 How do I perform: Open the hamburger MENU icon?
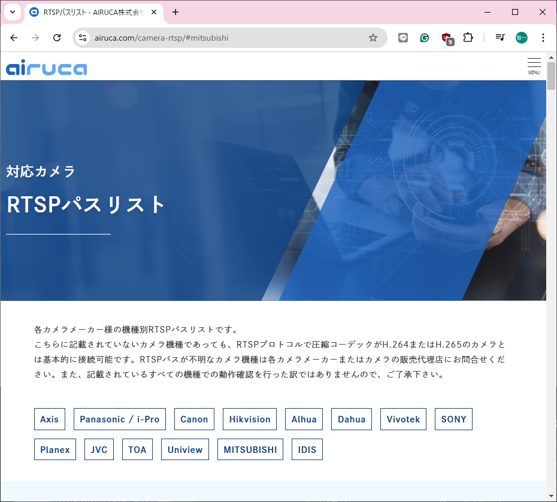coord(534,66)
